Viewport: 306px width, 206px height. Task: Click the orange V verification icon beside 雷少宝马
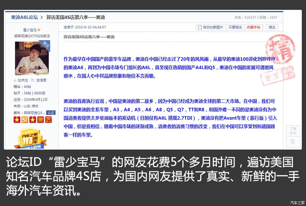[x=39, y=30]
